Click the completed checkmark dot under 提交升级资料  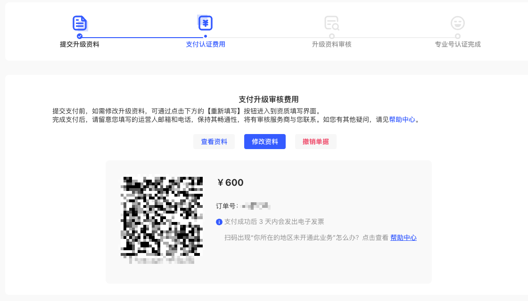pyautogui.click(x=80, y=36)
